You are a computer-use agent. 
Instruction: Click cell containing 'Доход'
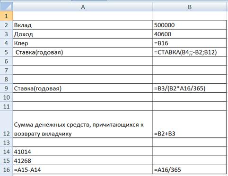[83, 34]
